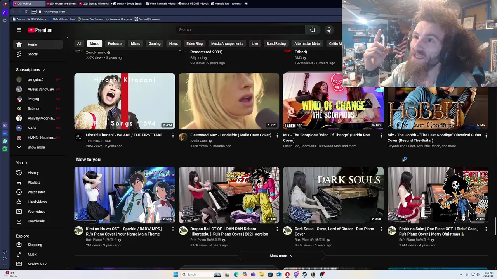
Task: Open Spotify in the Opera sidebar
Action: pos(5,149)
